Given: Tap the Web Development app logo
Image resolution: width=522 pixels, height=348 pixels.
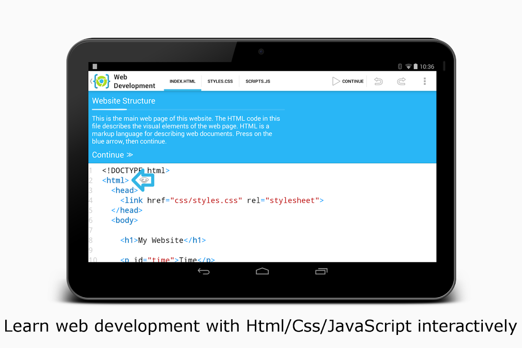Looking at the screenshot, I should tap(101, 81).
